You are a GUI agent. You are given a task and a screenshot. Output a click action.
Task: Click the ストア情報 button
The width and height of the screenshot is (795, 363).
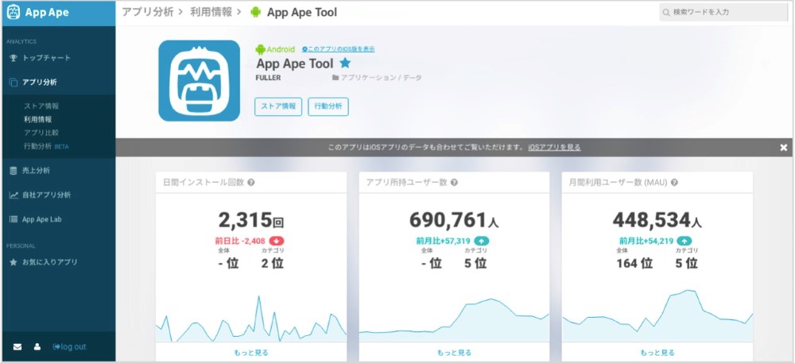point(278,106)
